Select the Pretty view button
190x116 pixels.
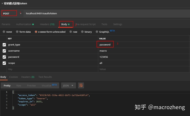coord(7,85)
